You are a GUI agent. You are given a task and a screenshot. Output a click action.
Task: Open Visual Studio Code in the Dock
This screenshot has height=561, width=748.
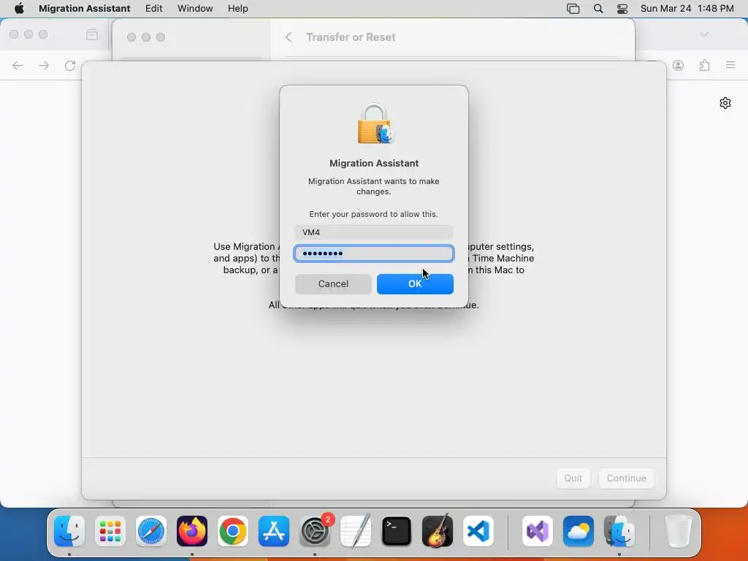tap(478, 531)
